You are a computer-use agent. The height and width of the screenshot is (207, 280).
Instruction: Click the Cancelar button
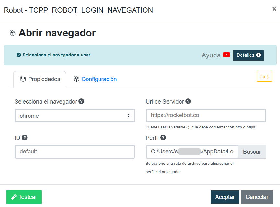[257, 197]
